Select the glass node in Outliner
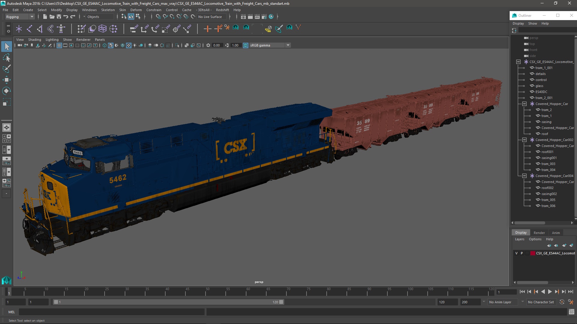The width and height of the screenshot is (577, 324). coord(539,86)
